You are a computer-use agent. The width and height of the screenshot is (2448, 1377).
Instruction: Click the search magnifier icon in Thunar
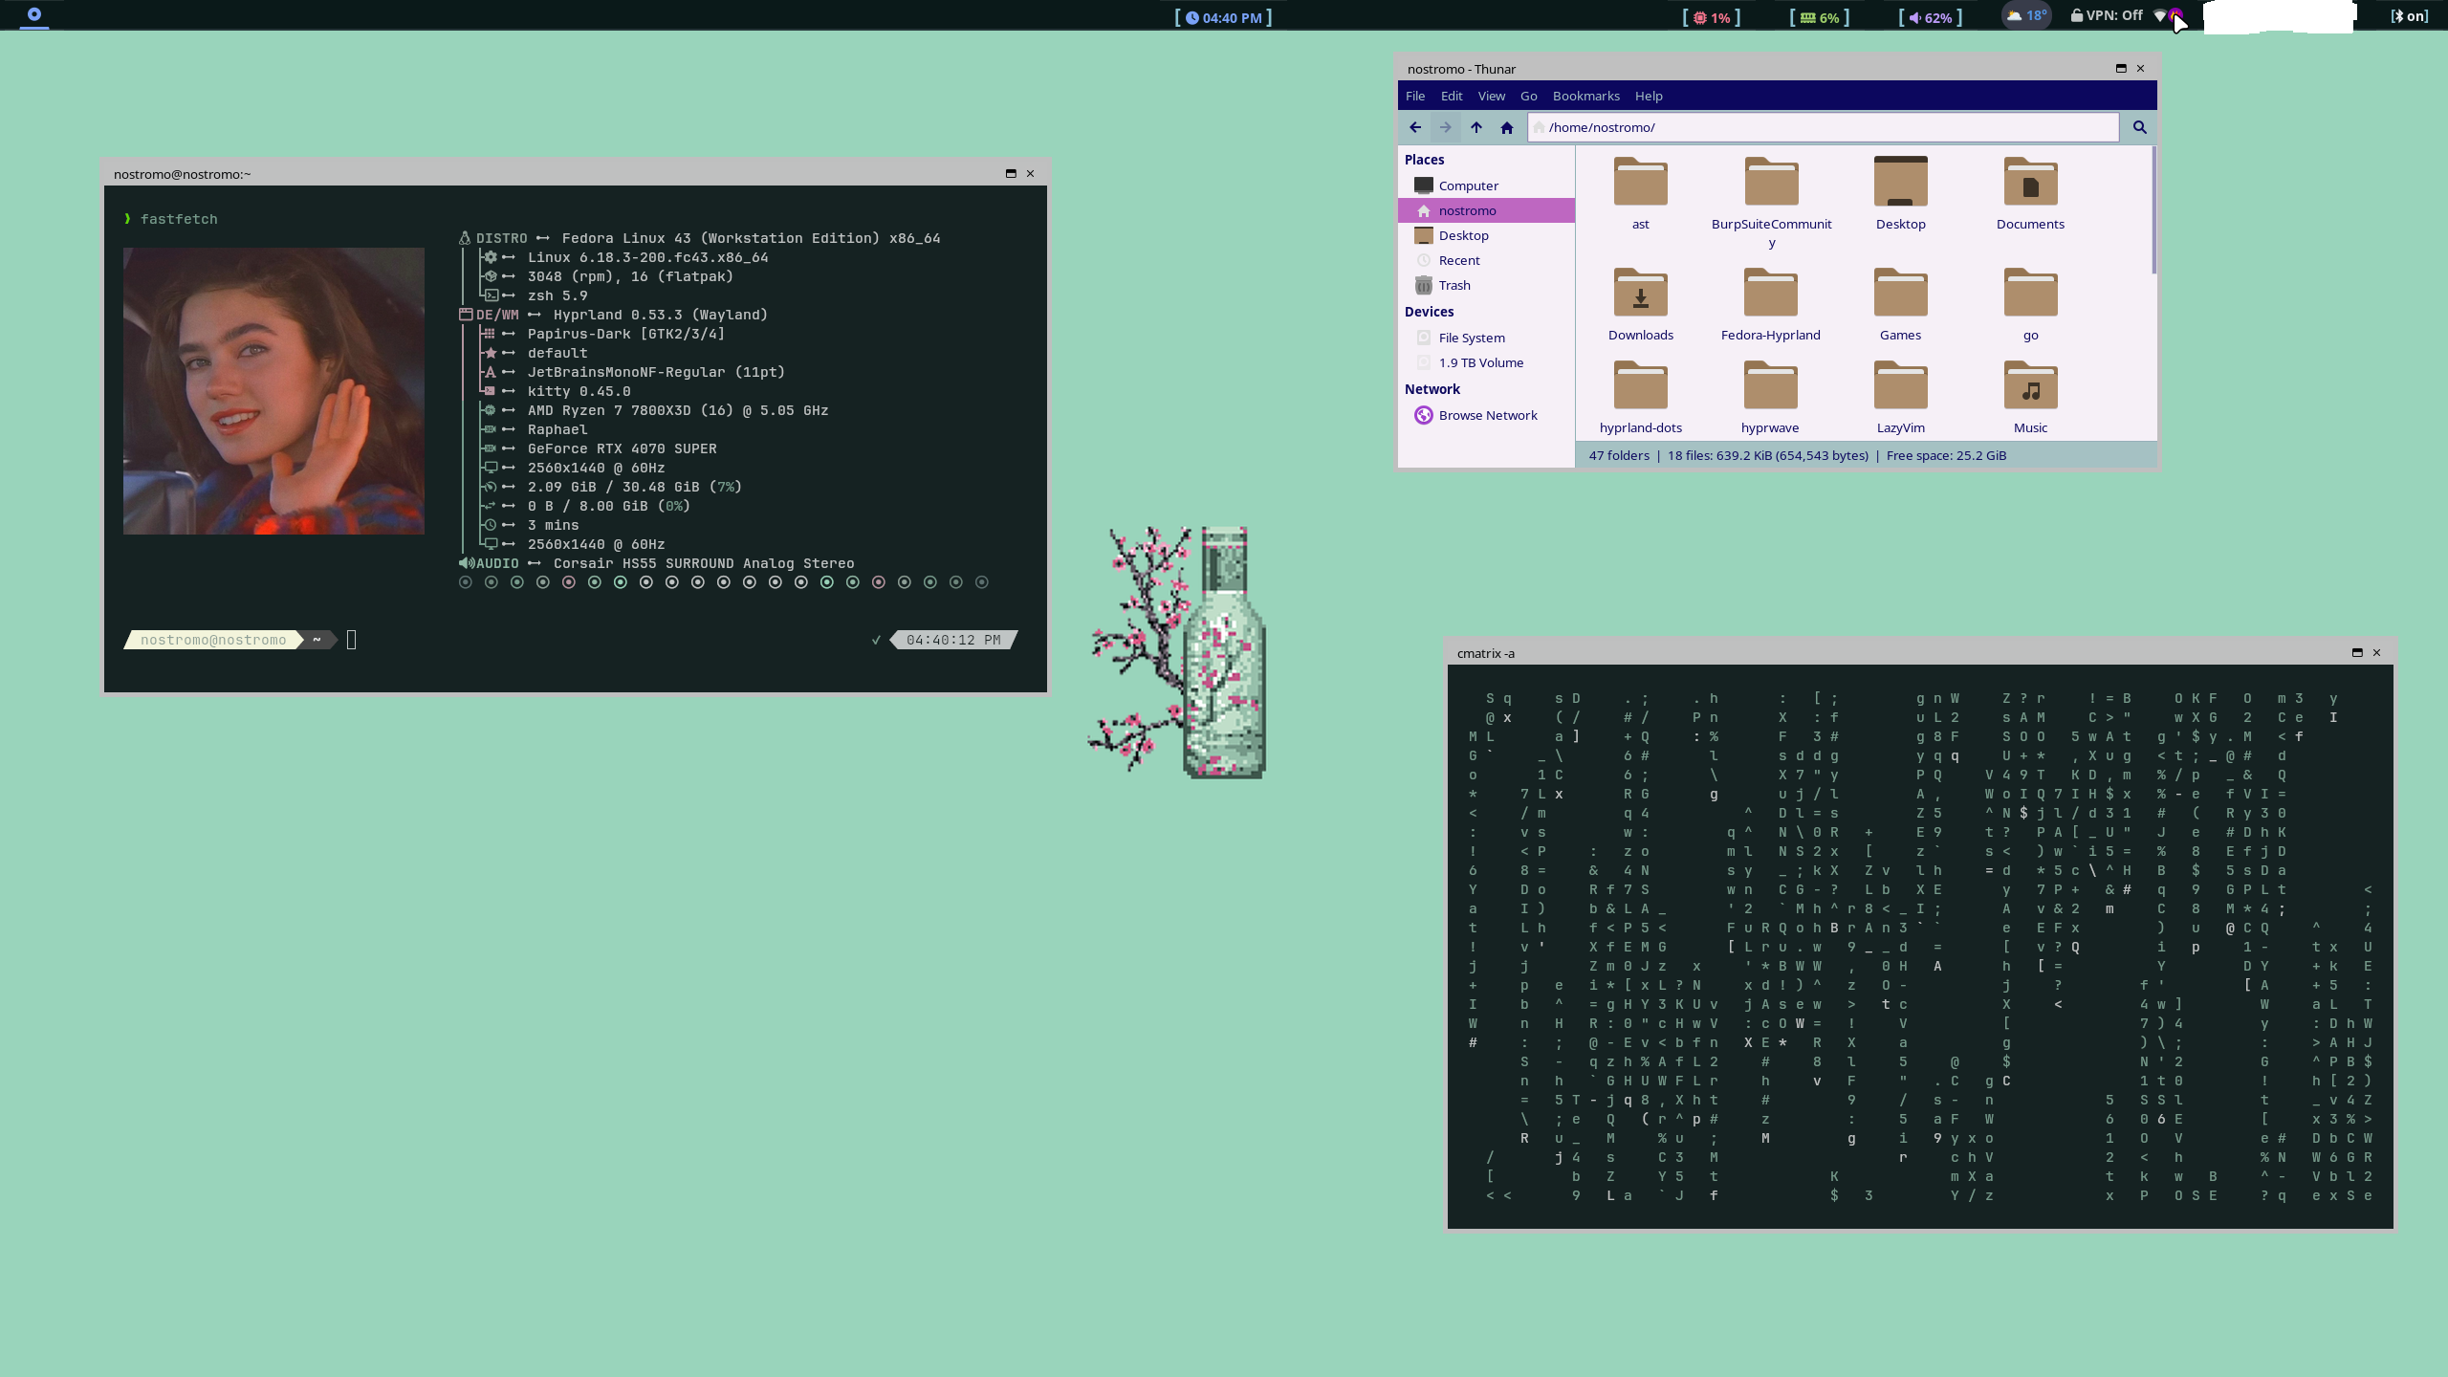coord(2140,127)
